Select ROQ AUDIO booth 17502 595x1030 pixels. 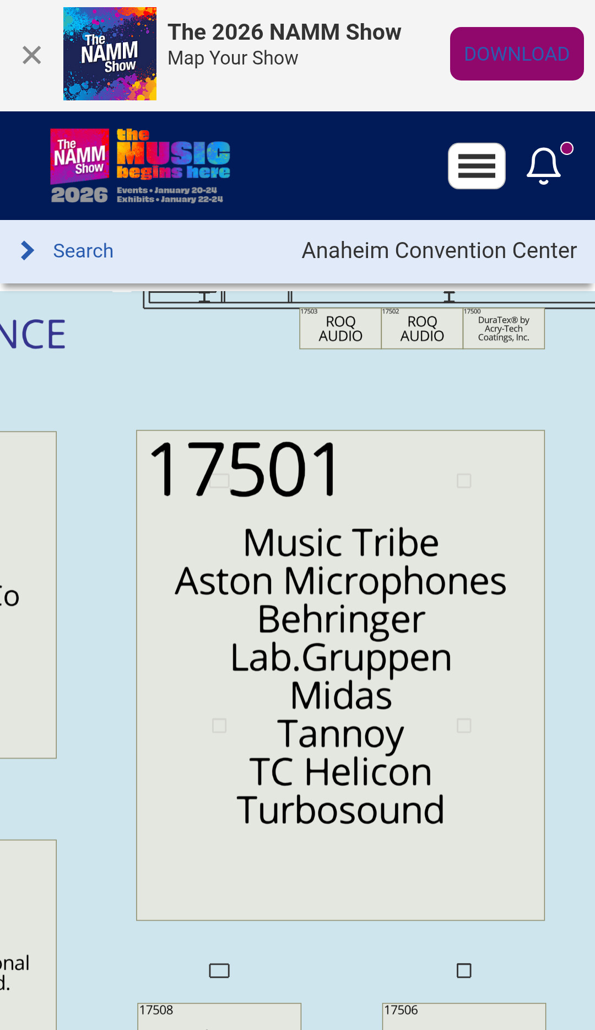coord(421,329)
